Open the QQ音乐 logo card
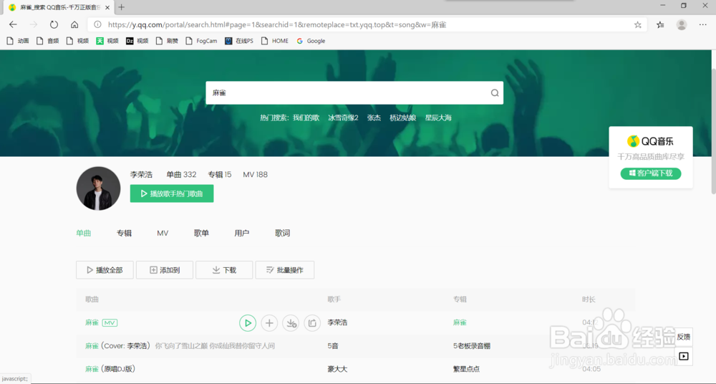This screenshot has height=384, width=716. pyautogui.click(x=651, y=141)
